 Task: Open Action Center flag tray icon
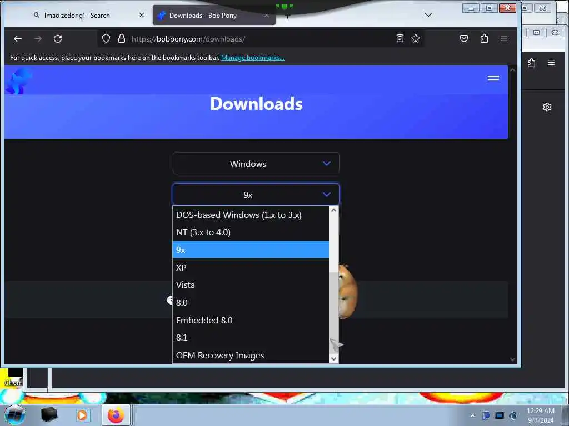click(486, 415)
